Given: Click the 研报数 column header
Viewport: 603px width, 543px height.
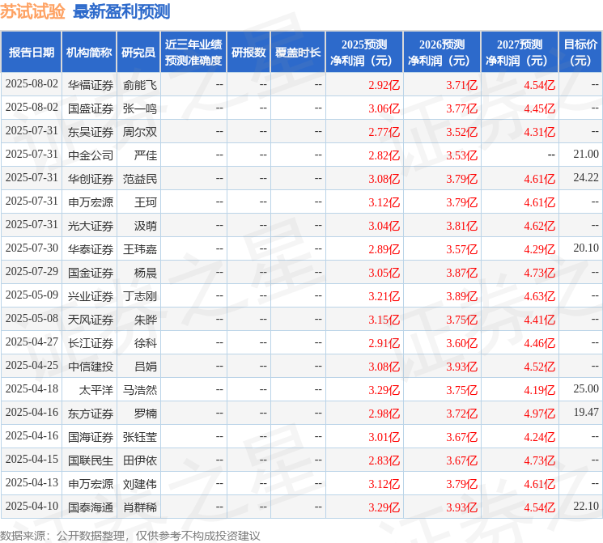Looking at the screenshot, I should 248,53.
